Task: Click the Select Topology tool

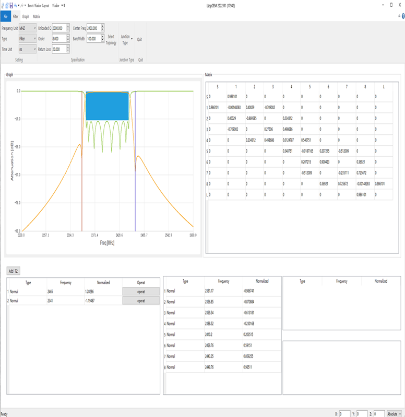Action: [x=111, y=40]
